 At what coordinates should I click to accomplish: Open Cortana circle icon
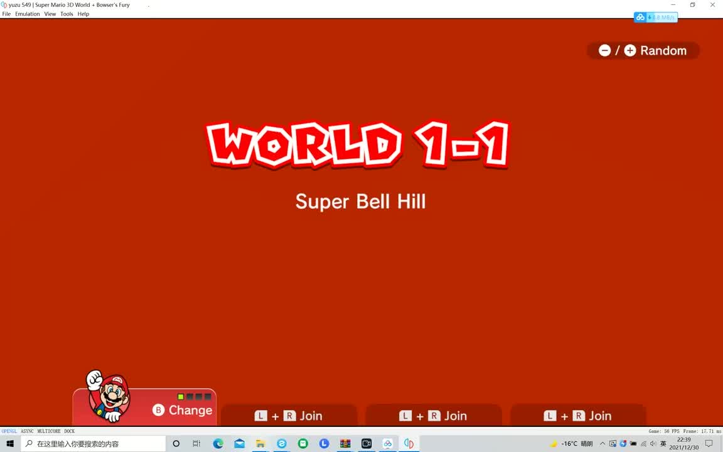coord(176,443)
